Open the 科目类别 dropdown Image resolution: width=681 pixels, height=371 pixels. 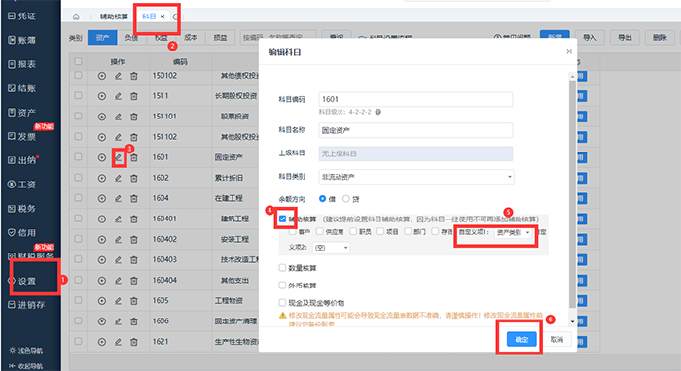(416, 177)
